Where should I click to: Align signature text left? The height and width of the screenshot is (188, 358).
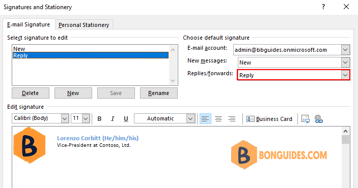point(205,119)
